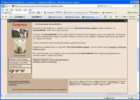Click the Print icon

click(116, 17)
